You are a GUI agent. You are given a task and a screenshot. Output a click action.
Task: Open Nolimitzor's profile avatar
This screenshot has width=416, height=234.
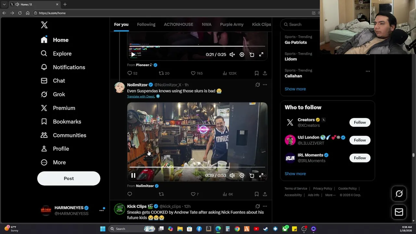tap(120, 87)
